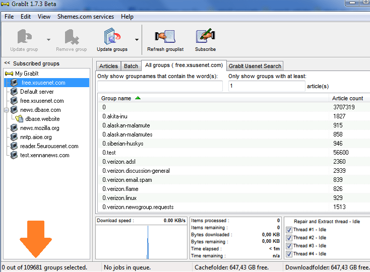Image resolution: width=370 pixels, height=272 pixels.
Task: Select dbase.website in the tree
Action: pyautogui.click(x=42, y=119)
